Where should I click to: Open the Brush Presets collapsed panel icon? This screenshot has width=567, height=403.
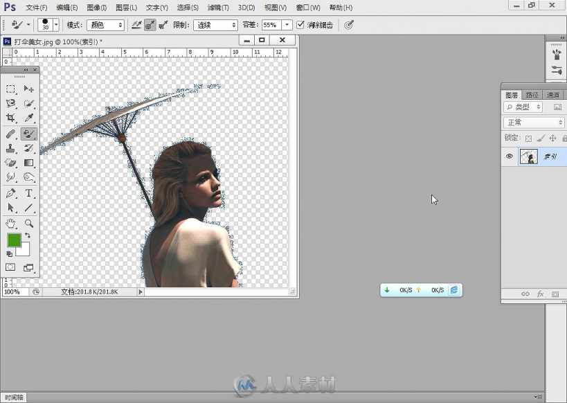pos(557,55)
